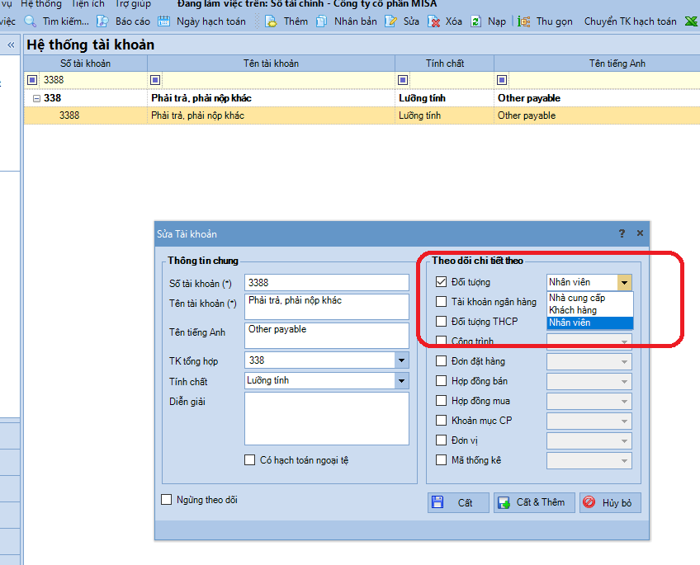
Task: Enable the Đơn đặt hàng checkbox
Action: coord(441,360)
